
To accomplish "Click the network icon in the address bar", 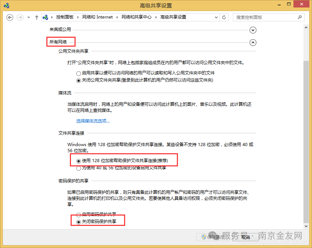I will click(x=46, y=17).
